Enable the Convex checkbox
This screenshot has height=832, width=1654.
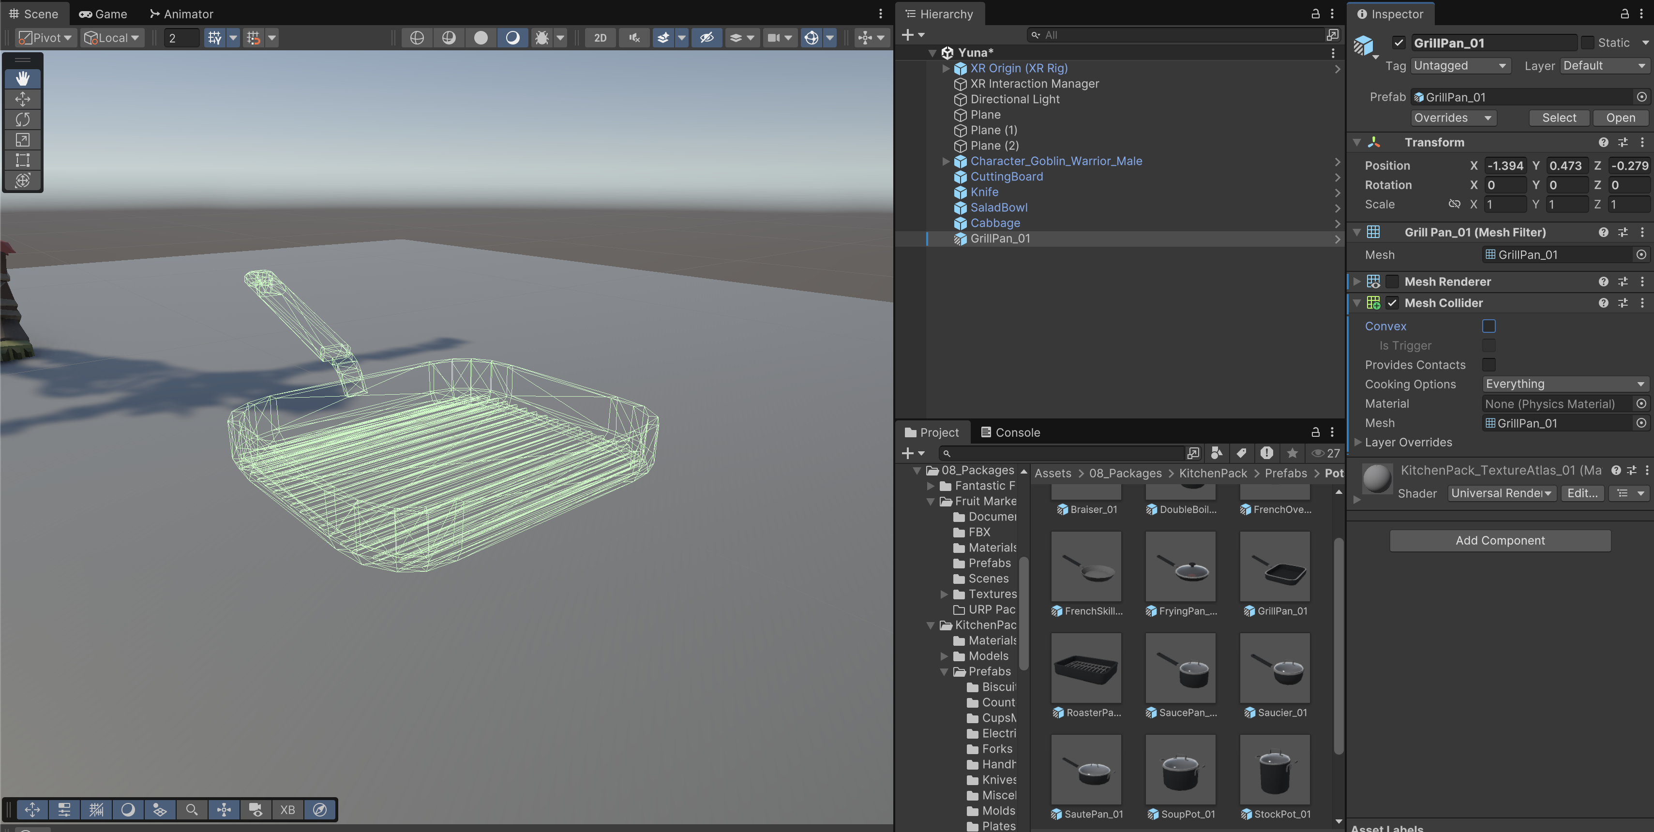[x=1489, y=326]
